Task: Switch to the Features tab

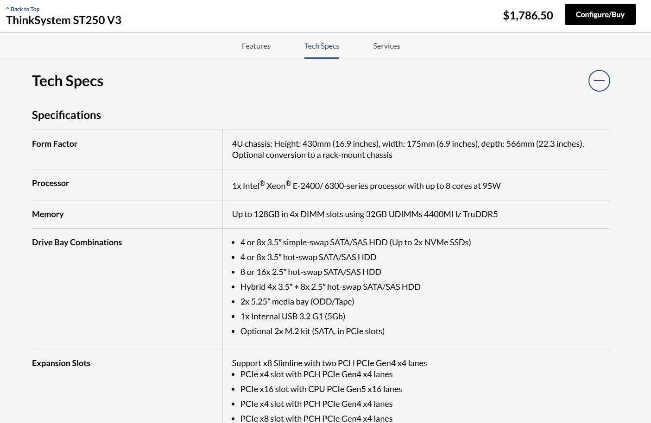Action: click(256, 46)
